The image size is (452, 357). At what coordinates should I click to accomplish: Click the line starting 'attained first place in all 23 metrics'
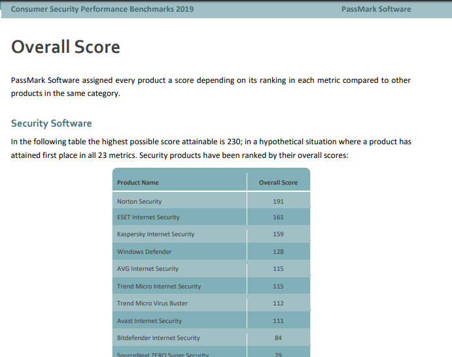click(180, 155)
